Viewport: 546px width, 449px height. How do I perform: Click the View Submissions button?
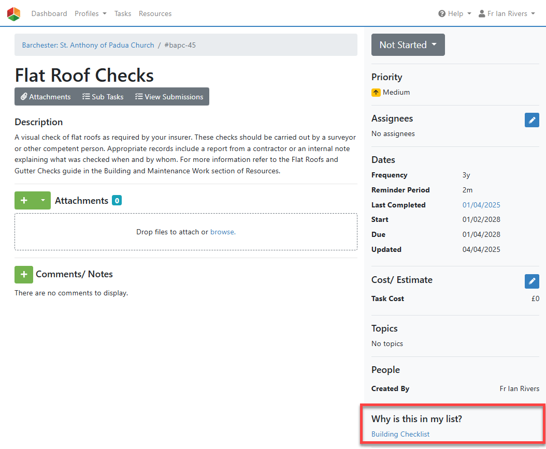[169, 97]
